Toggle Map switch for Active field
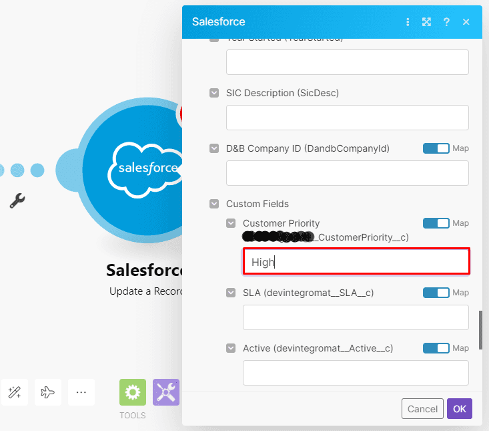 coord(436,348)
